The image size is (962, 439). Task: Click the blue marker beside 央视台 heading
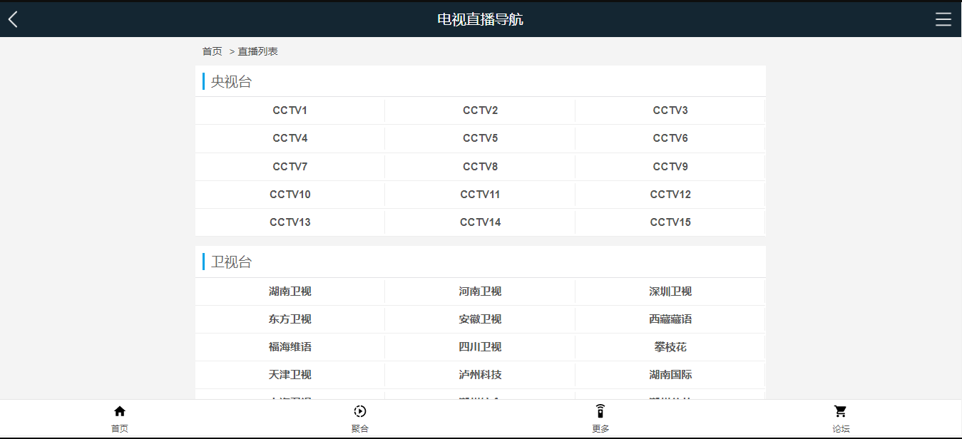point(202,81)
